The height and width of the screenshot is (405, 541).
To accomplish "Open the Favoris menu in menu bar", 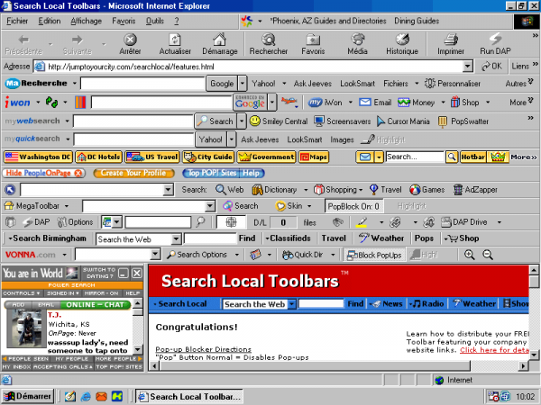I will point(124,21).
